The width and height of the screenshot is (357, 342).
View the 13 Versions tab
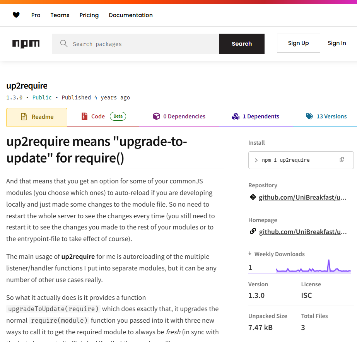pos(326,116)
